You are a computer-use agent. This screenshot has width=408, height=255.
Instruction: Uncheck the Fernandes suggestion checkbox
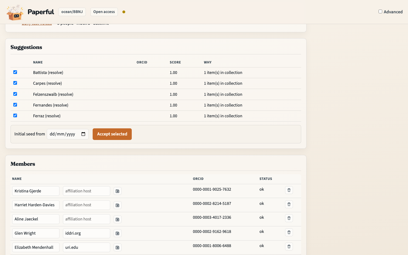pos(15,105)
